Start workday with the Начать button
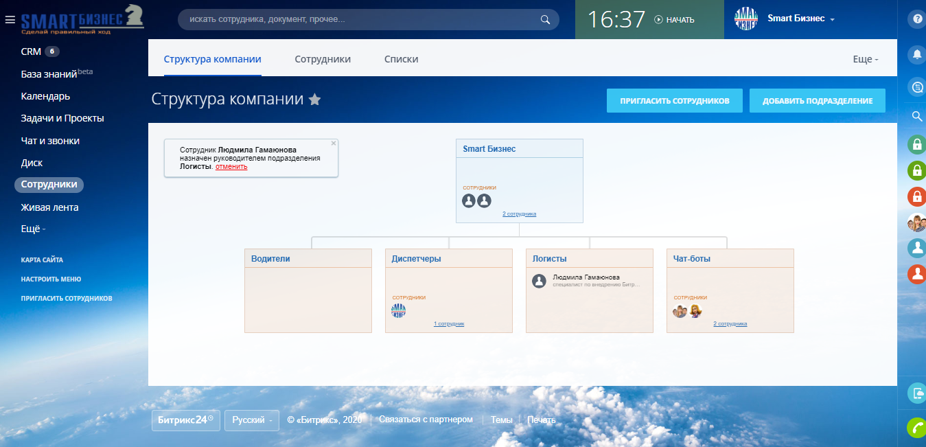This screenshot has height=447, width=926. point(674,20)
